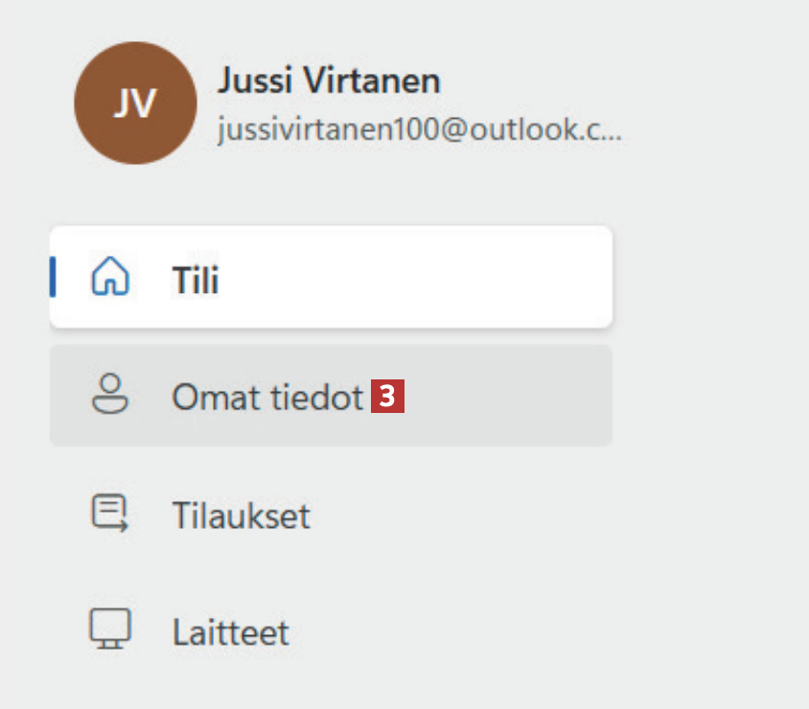Go to the Laitteet page
The height and width of the screenshot is (709, 809).
(230, 633)
